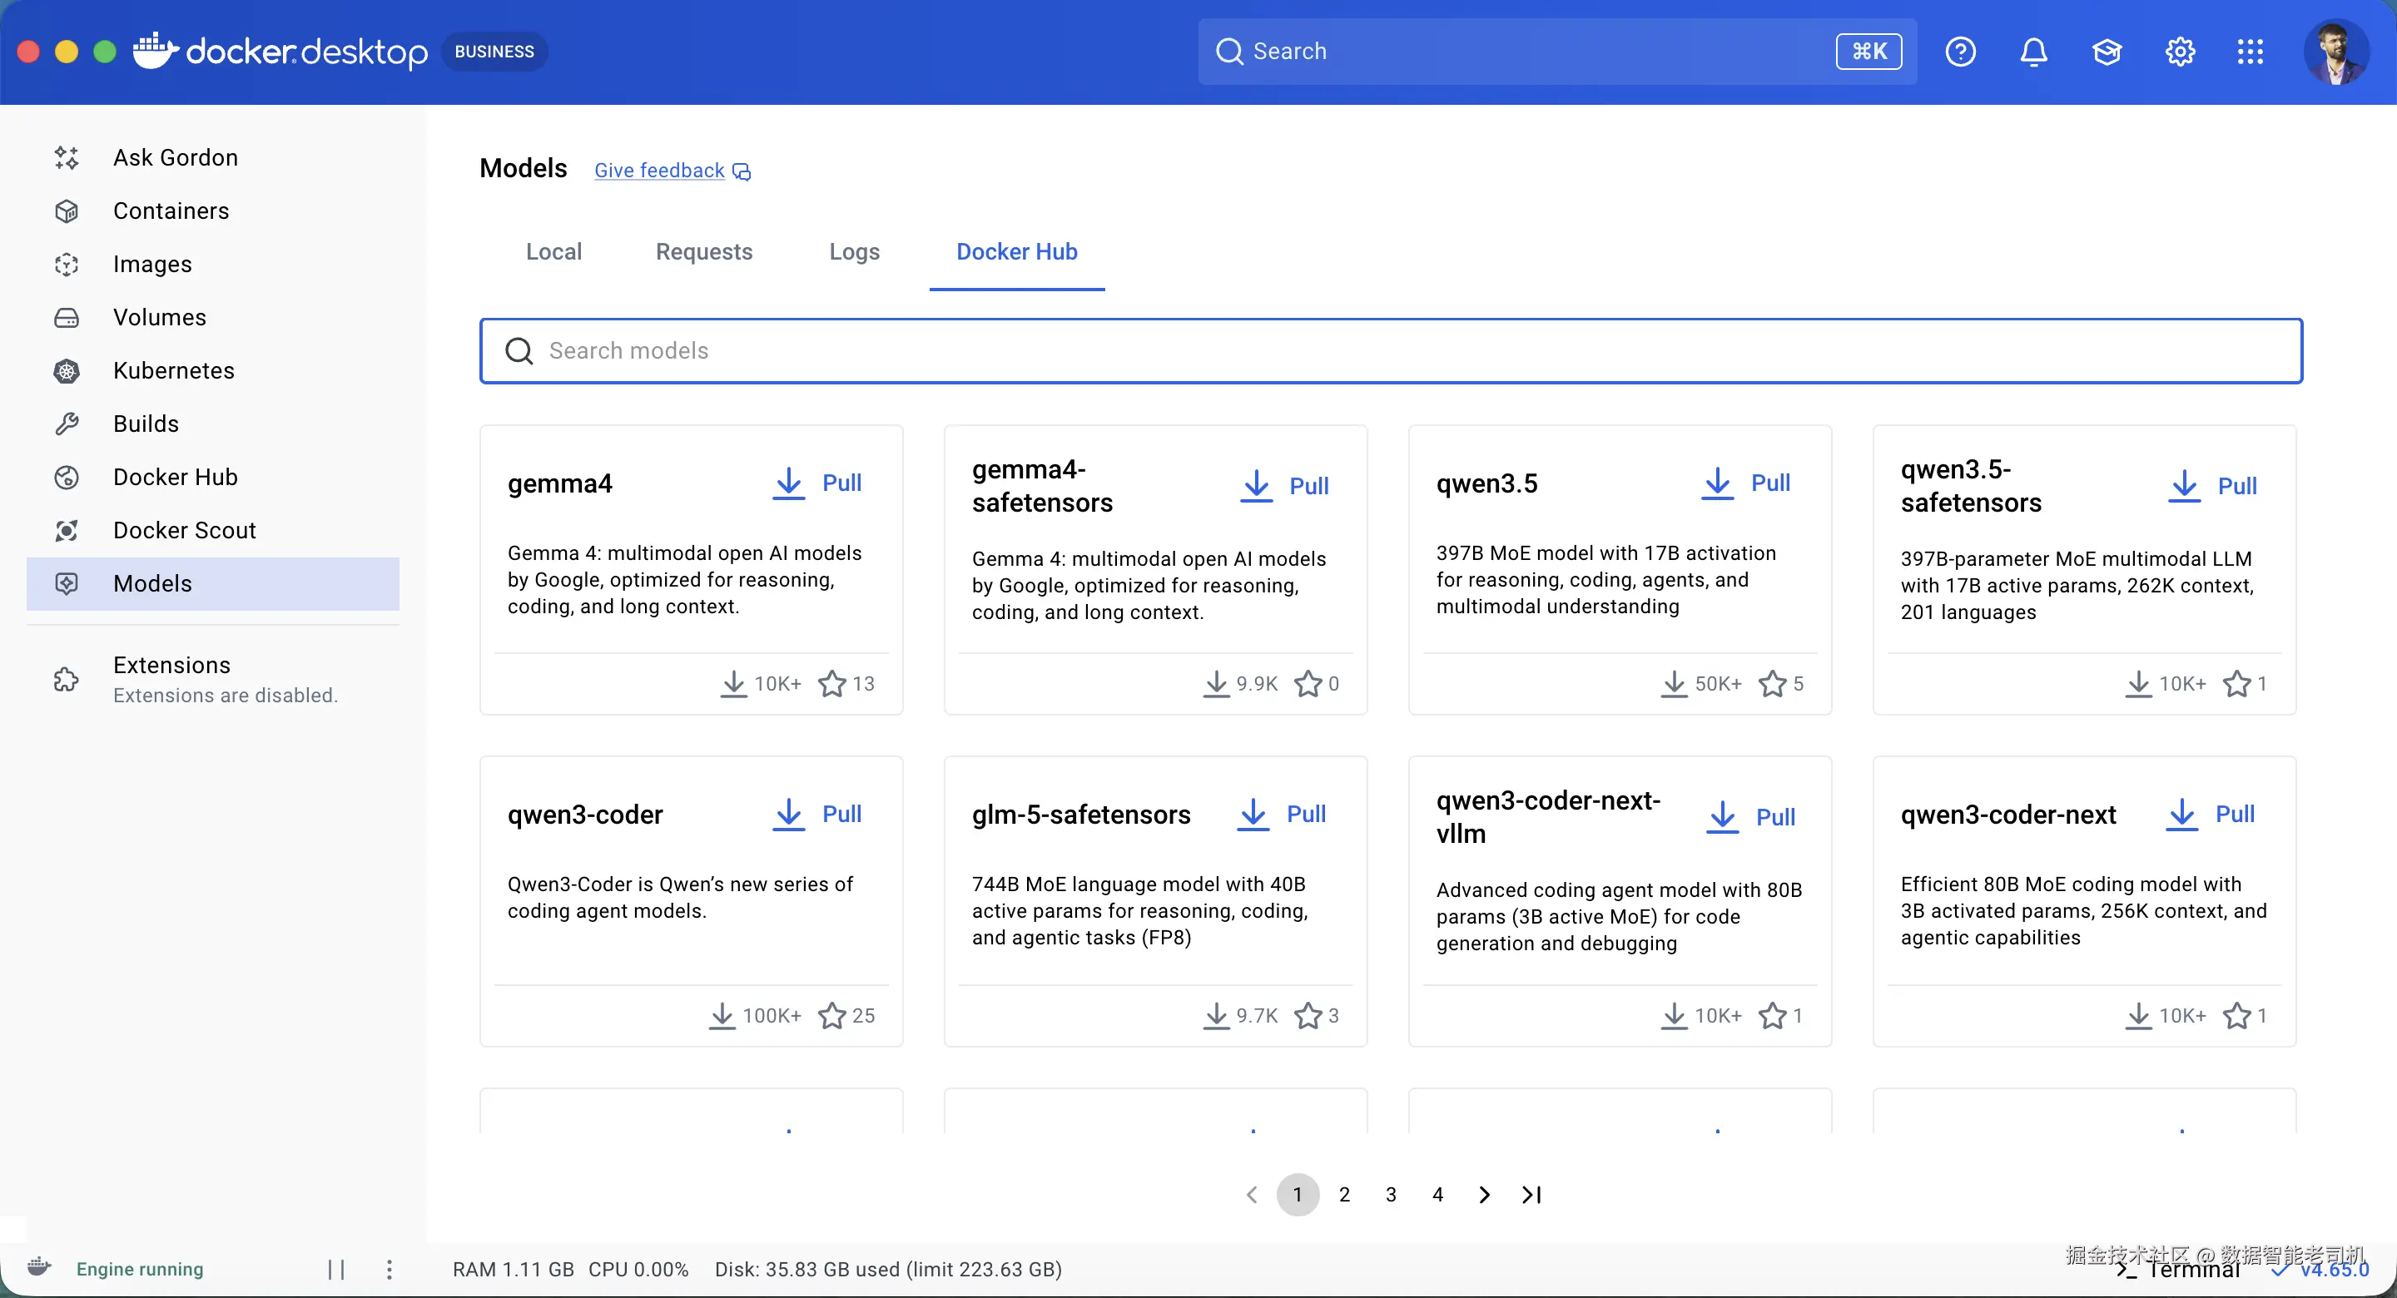Click the download icon for gemma4

788,483
